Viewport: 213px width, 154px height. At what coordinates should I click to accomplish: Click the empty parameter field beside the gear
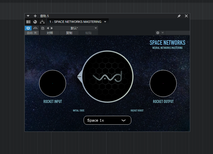[177, 33]
